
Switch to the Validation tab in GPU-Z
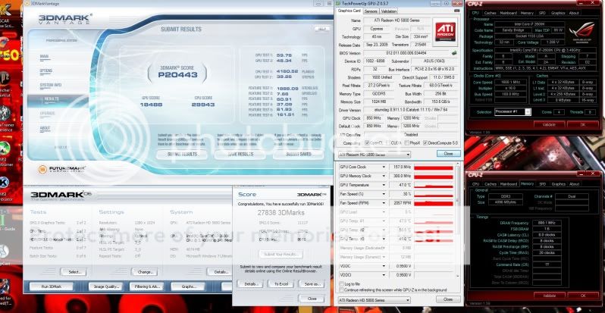388,11
